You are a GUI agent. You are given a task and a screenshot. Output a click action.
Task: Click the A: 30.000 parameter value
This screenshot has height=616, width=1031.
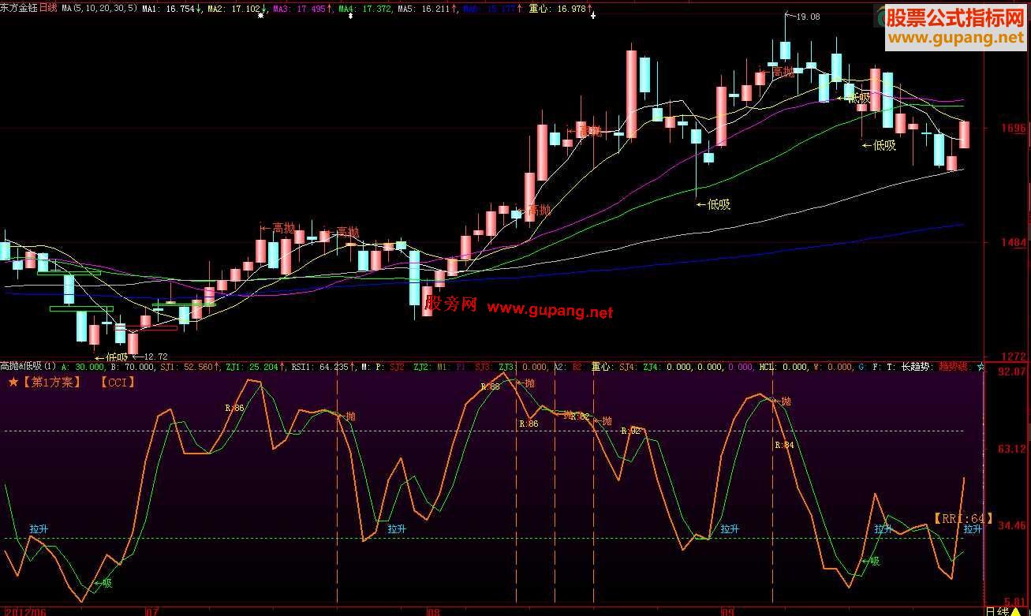click(x=82, y=367)
